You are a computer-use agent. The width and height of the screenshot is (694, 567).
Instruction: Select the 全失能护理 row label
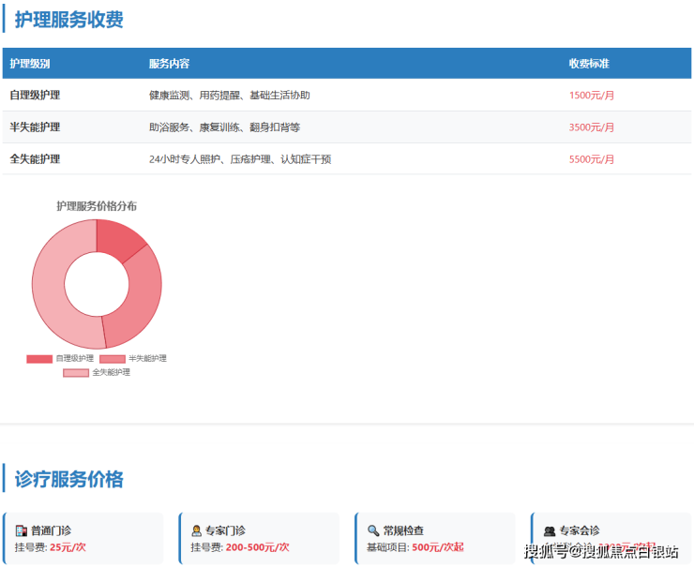tap(35, 159)
